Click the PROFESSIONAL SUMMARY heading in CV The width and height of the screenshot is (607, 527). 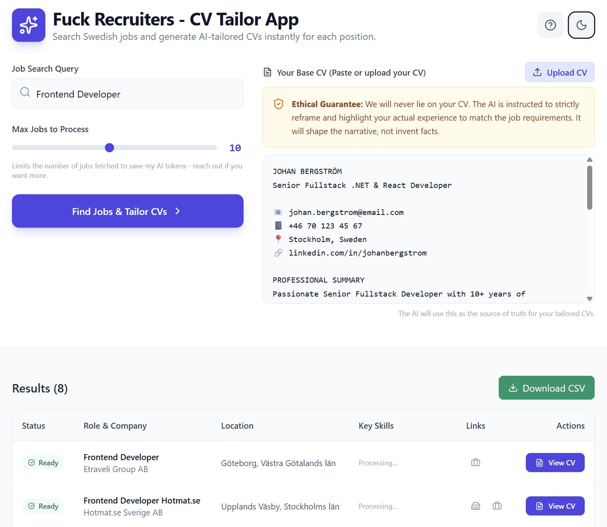(318, 280)
